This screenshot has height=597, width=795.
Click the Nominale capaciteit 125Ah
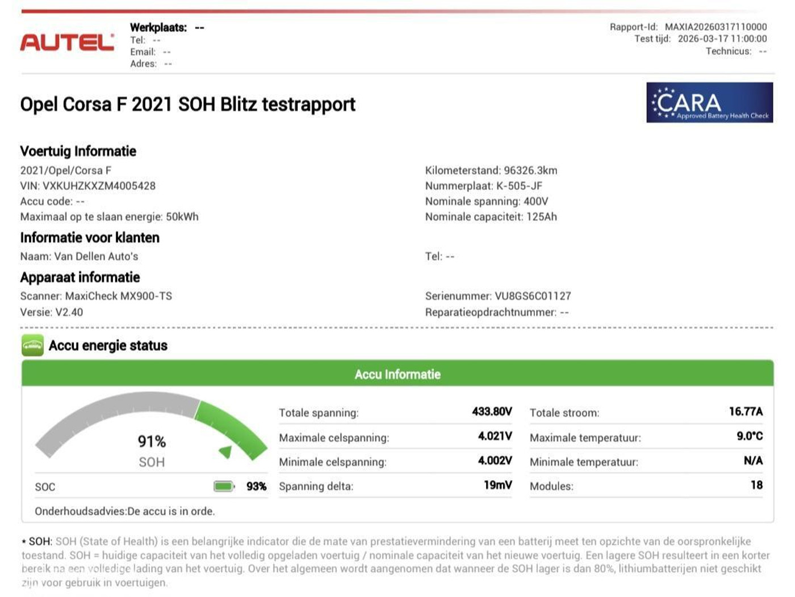(x=491, y=217)
